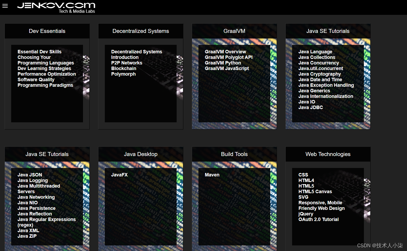Click the Jenkov.com logo
Screen dimensions: 407x251
[56, 5]
